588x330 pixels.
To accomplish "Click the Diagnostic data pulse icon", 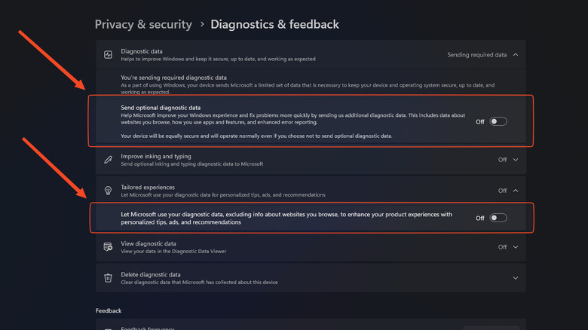I will tap(108, 54).
